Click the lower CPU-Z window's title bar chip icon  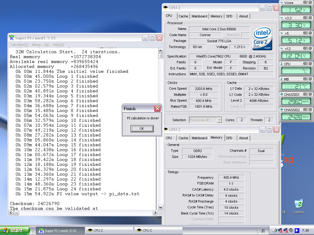pos(166,129)
